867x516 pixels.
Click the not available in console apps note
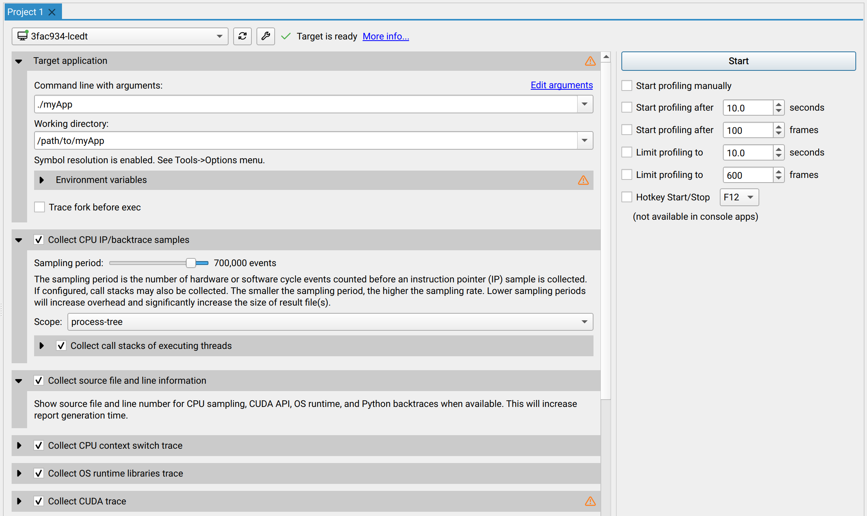pos(695,217)
